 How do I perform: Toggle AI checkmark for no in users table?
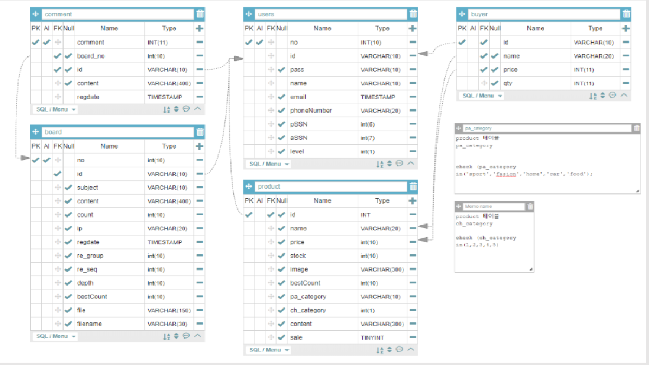click(x=260, y=42)
